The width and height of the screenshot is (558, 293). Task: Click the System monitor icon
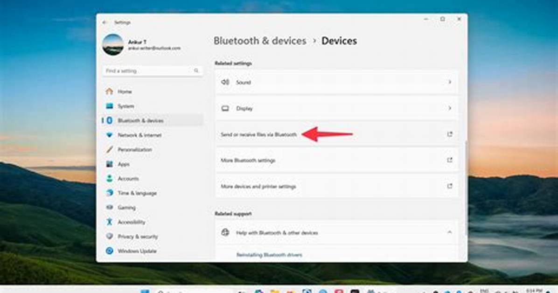coord(110,106)
